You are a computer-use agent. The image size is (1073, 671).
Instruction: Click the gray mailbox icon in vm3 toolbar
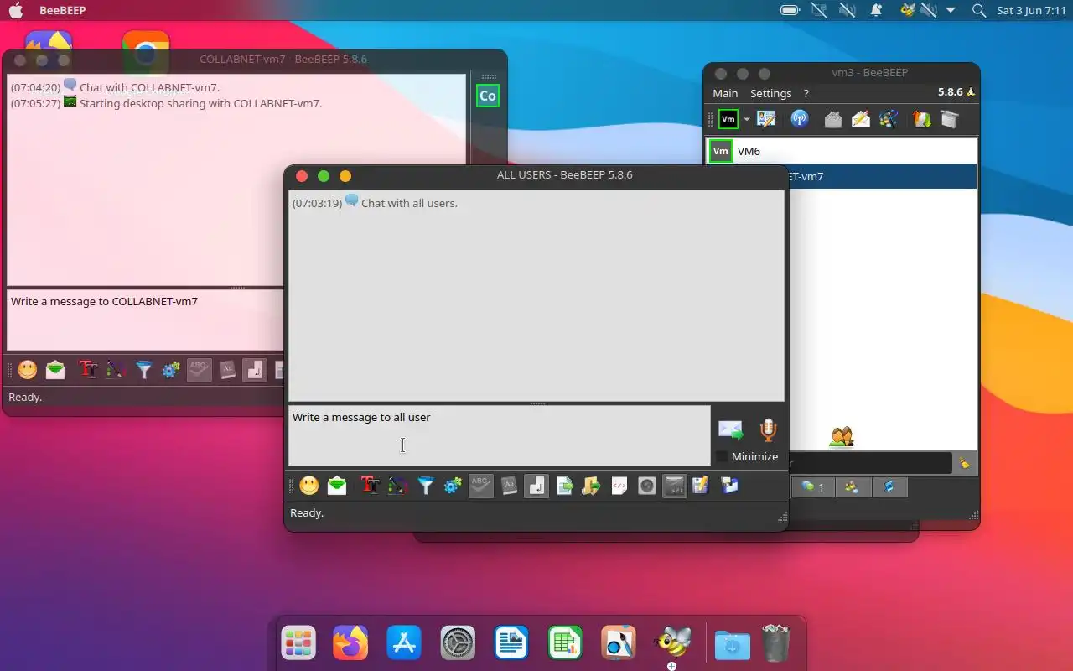[832, 119]
